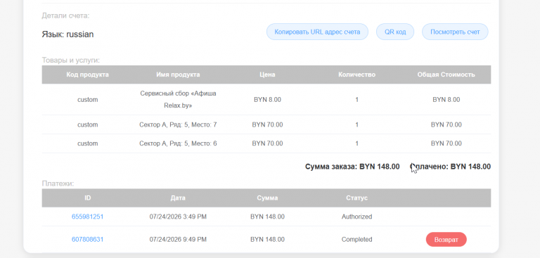Click date '07/24/2026 9:49 PM'

(x=178, y=239)
